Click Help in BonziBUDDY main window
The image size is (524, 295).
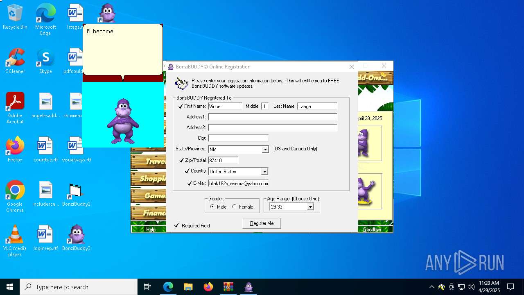[151, 229]
